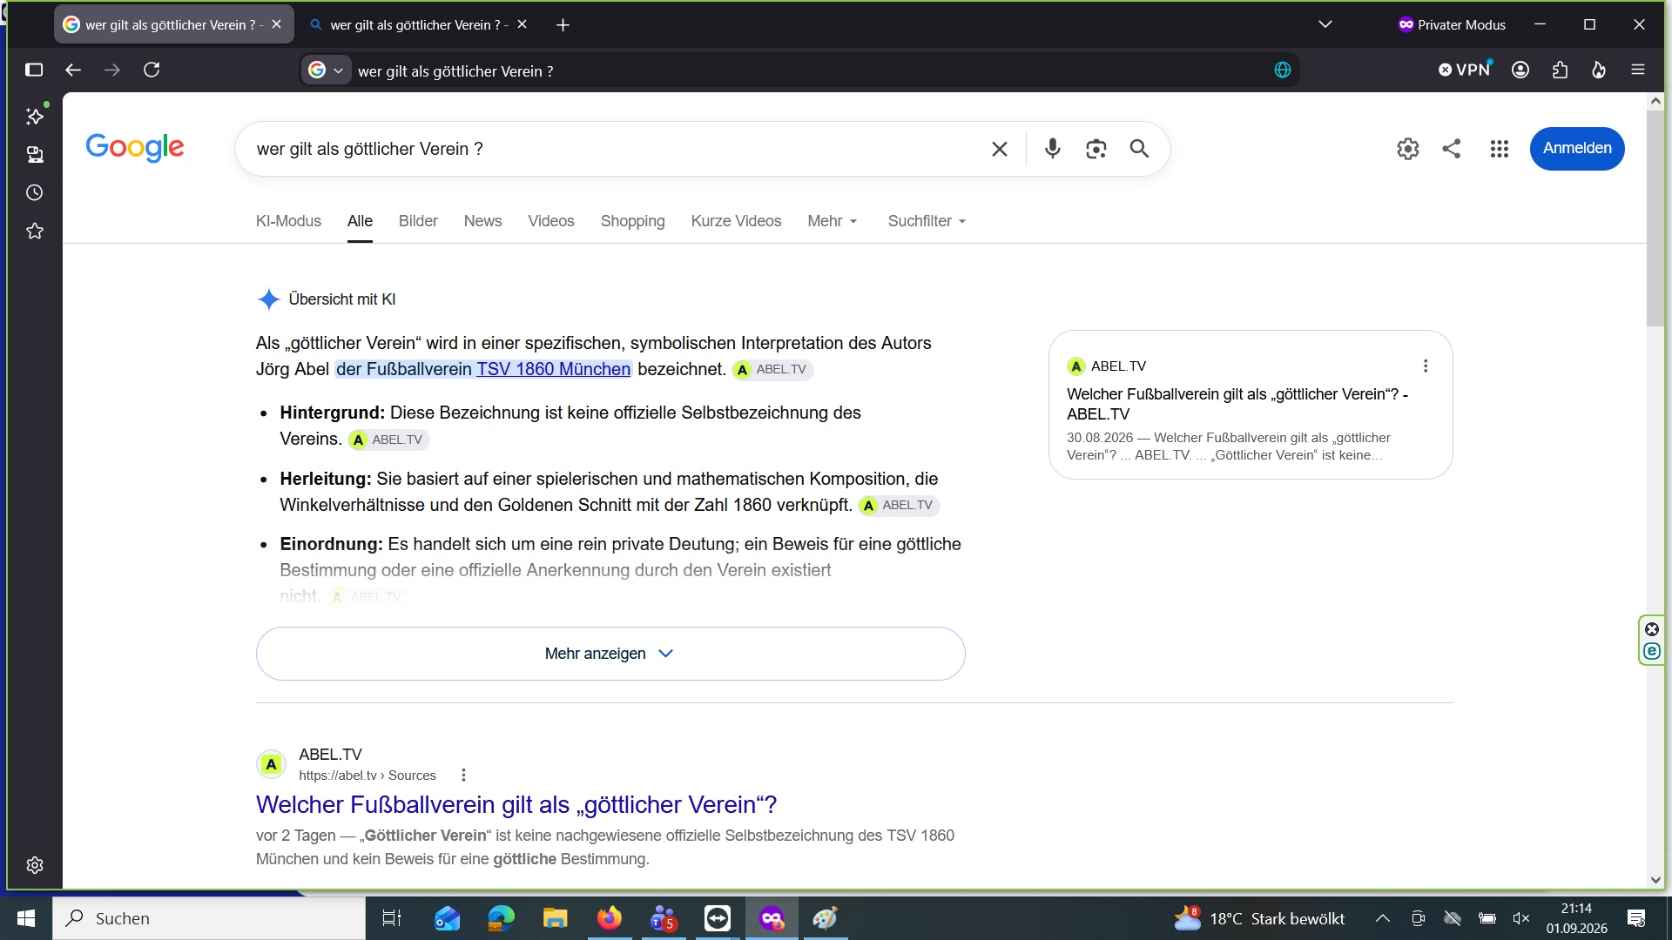Viewport: 1672px width, 940px height.
Task: Open the Shopping tab
Action: 632,221
